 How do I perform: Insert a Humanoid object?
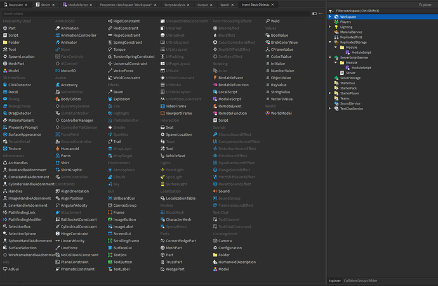point(67,149)
